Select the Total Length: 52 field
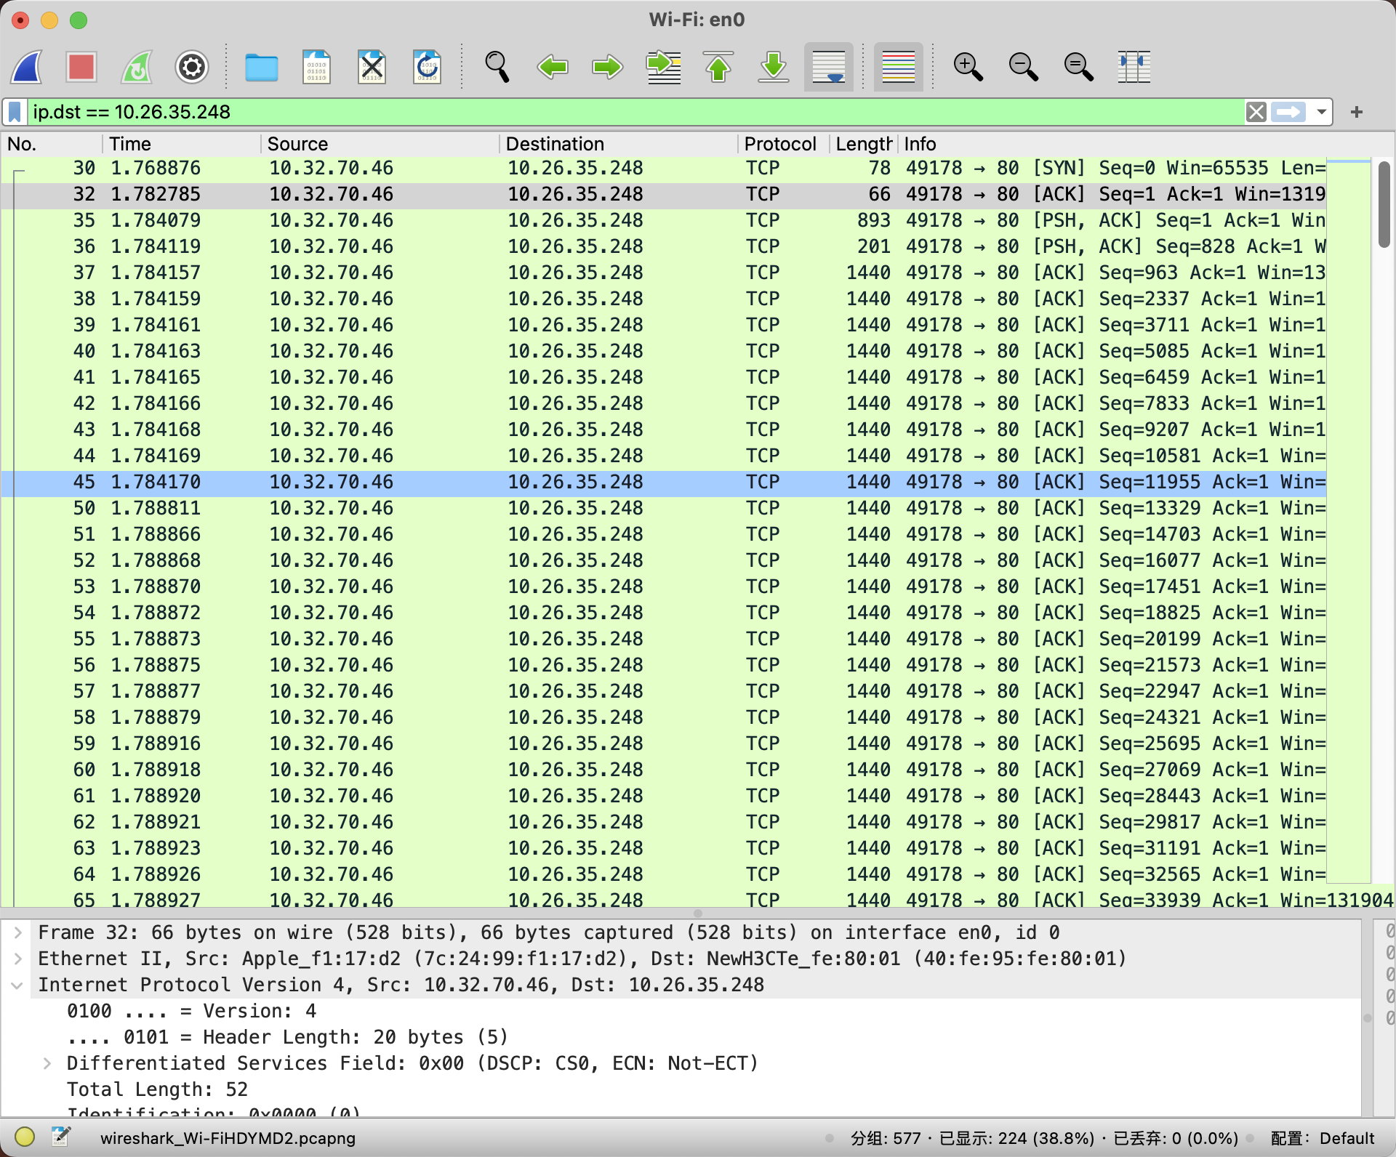This screenshot has height=1157, width=1396. pos(158,1089)
